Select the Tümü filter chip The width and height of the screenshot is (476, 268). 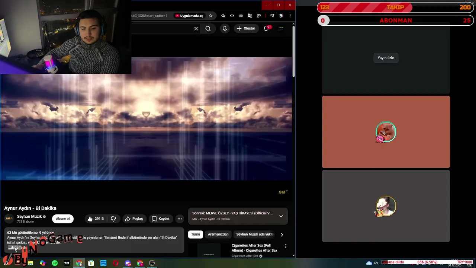pos(195,234)
